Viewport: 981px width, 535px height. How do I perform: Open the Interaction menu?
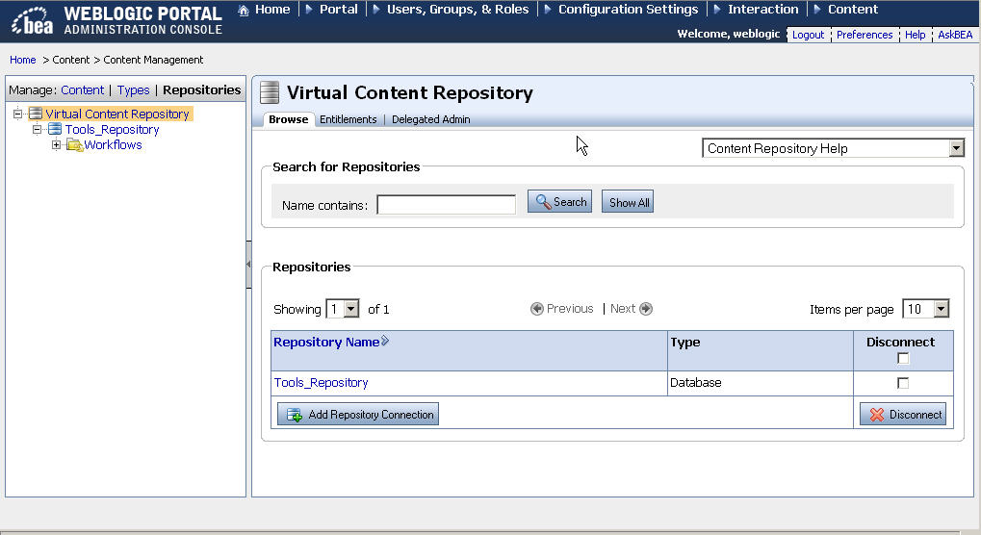762,10
